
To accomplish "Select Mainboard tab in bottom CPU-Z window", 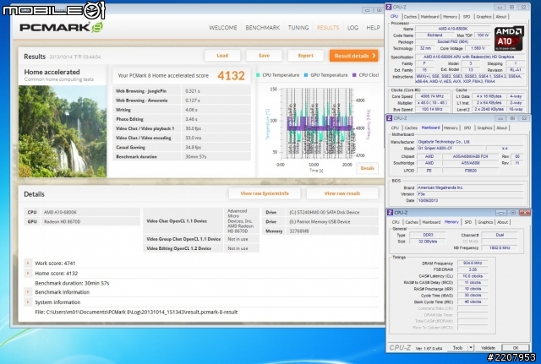I will coord(431,222).
